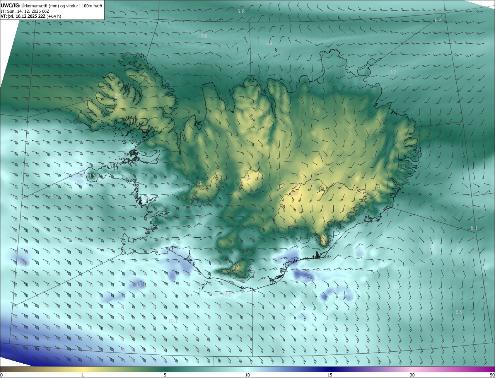Viewport: 495px width, 378px height.
Task: Click the color scale tick labelled 0
Action: click(x=1, y=375)
